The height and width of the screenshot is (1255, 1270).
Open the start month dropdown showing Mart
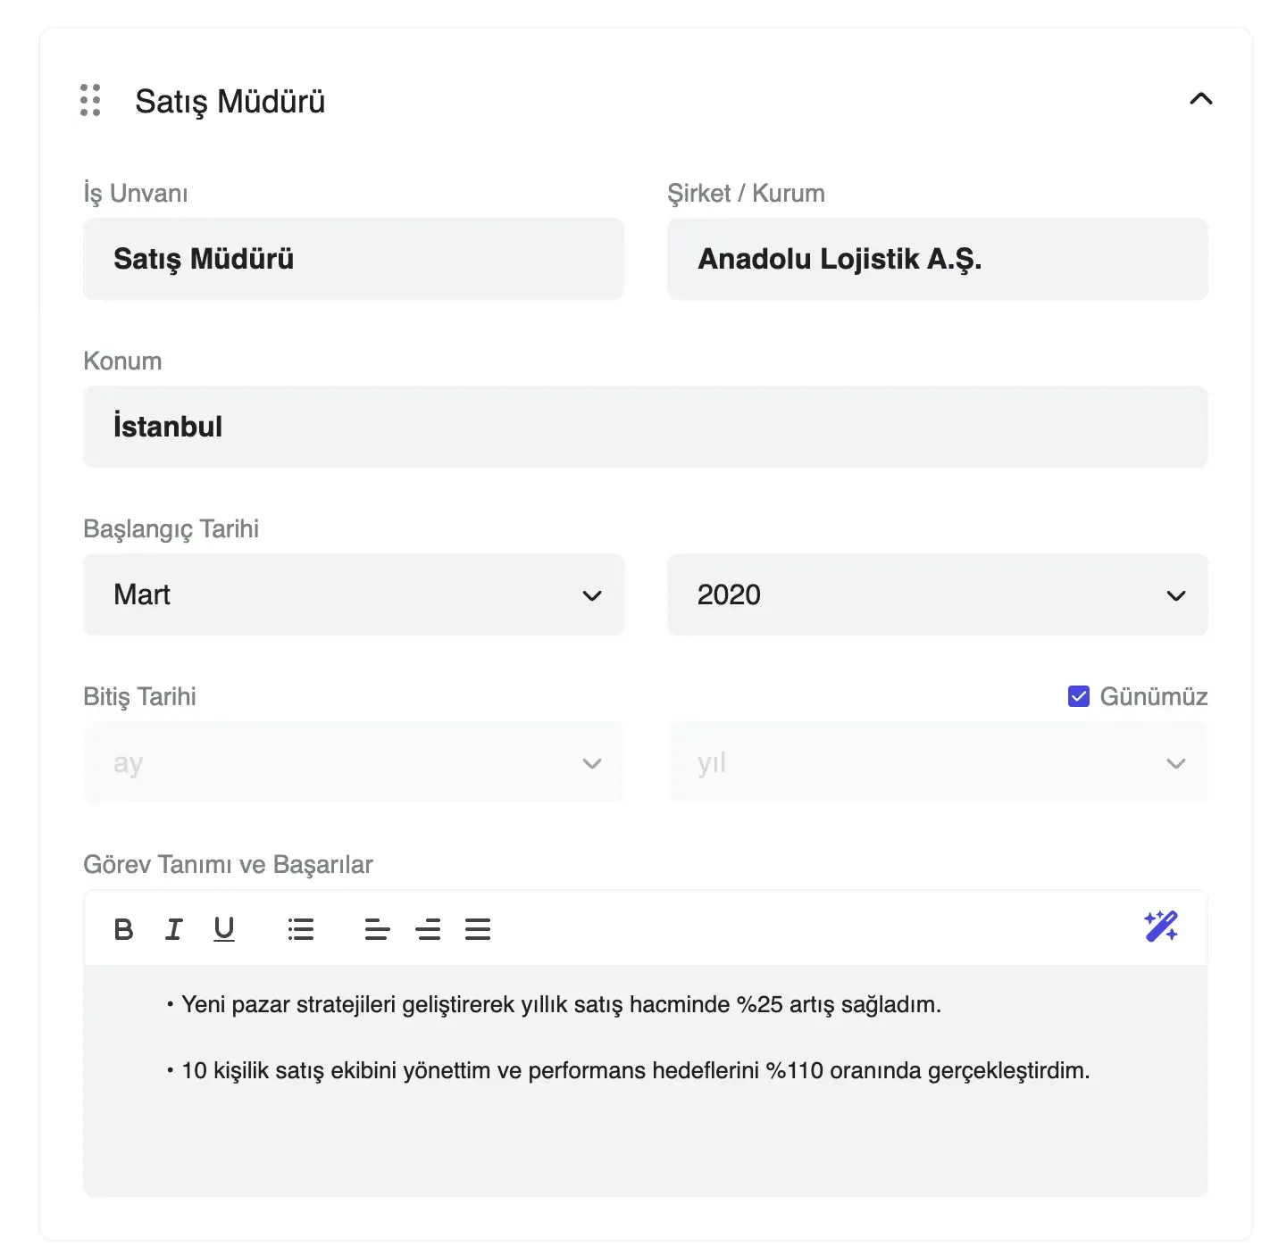[354, 594]
